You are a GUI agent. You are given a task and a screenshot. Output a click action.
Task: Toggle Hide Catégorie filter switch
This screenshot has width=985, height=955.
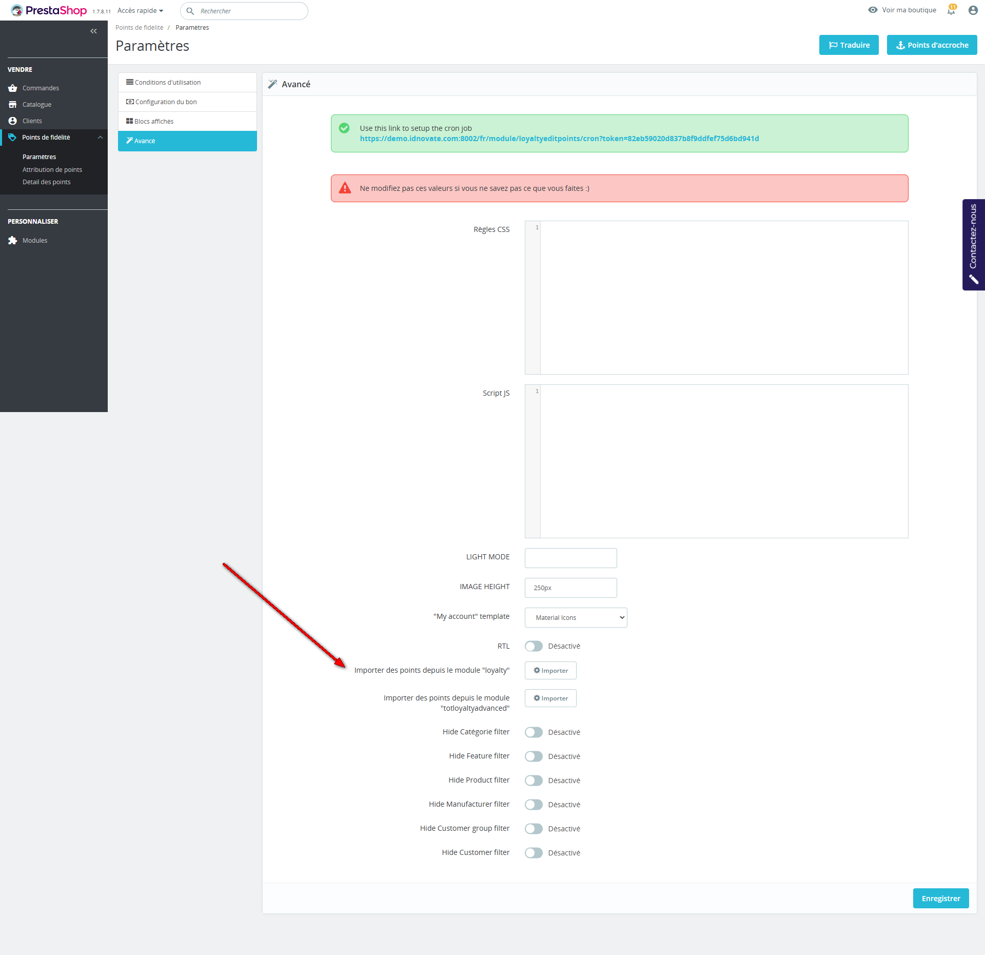point(534,732)
